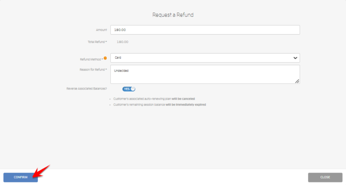Click the Reason for Refund text area
Screen dimensions: 346x185
(205, 74)
